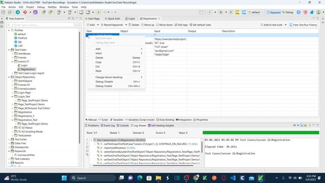
Task: Select the default profile in Tests Explorer
Action: (x=21, y=34)
